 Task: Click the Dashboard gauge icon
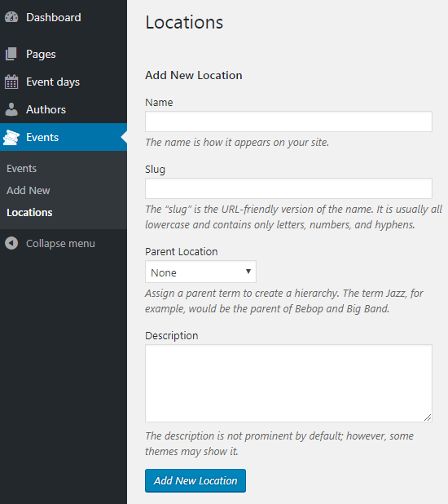tap(11, 17)
